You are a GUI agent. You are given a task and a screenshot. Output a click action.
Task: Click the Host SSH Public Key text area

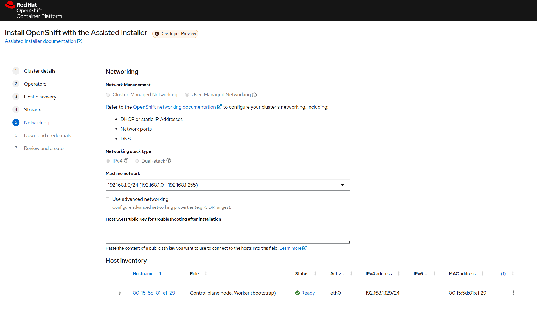click(x=227, y=234)
